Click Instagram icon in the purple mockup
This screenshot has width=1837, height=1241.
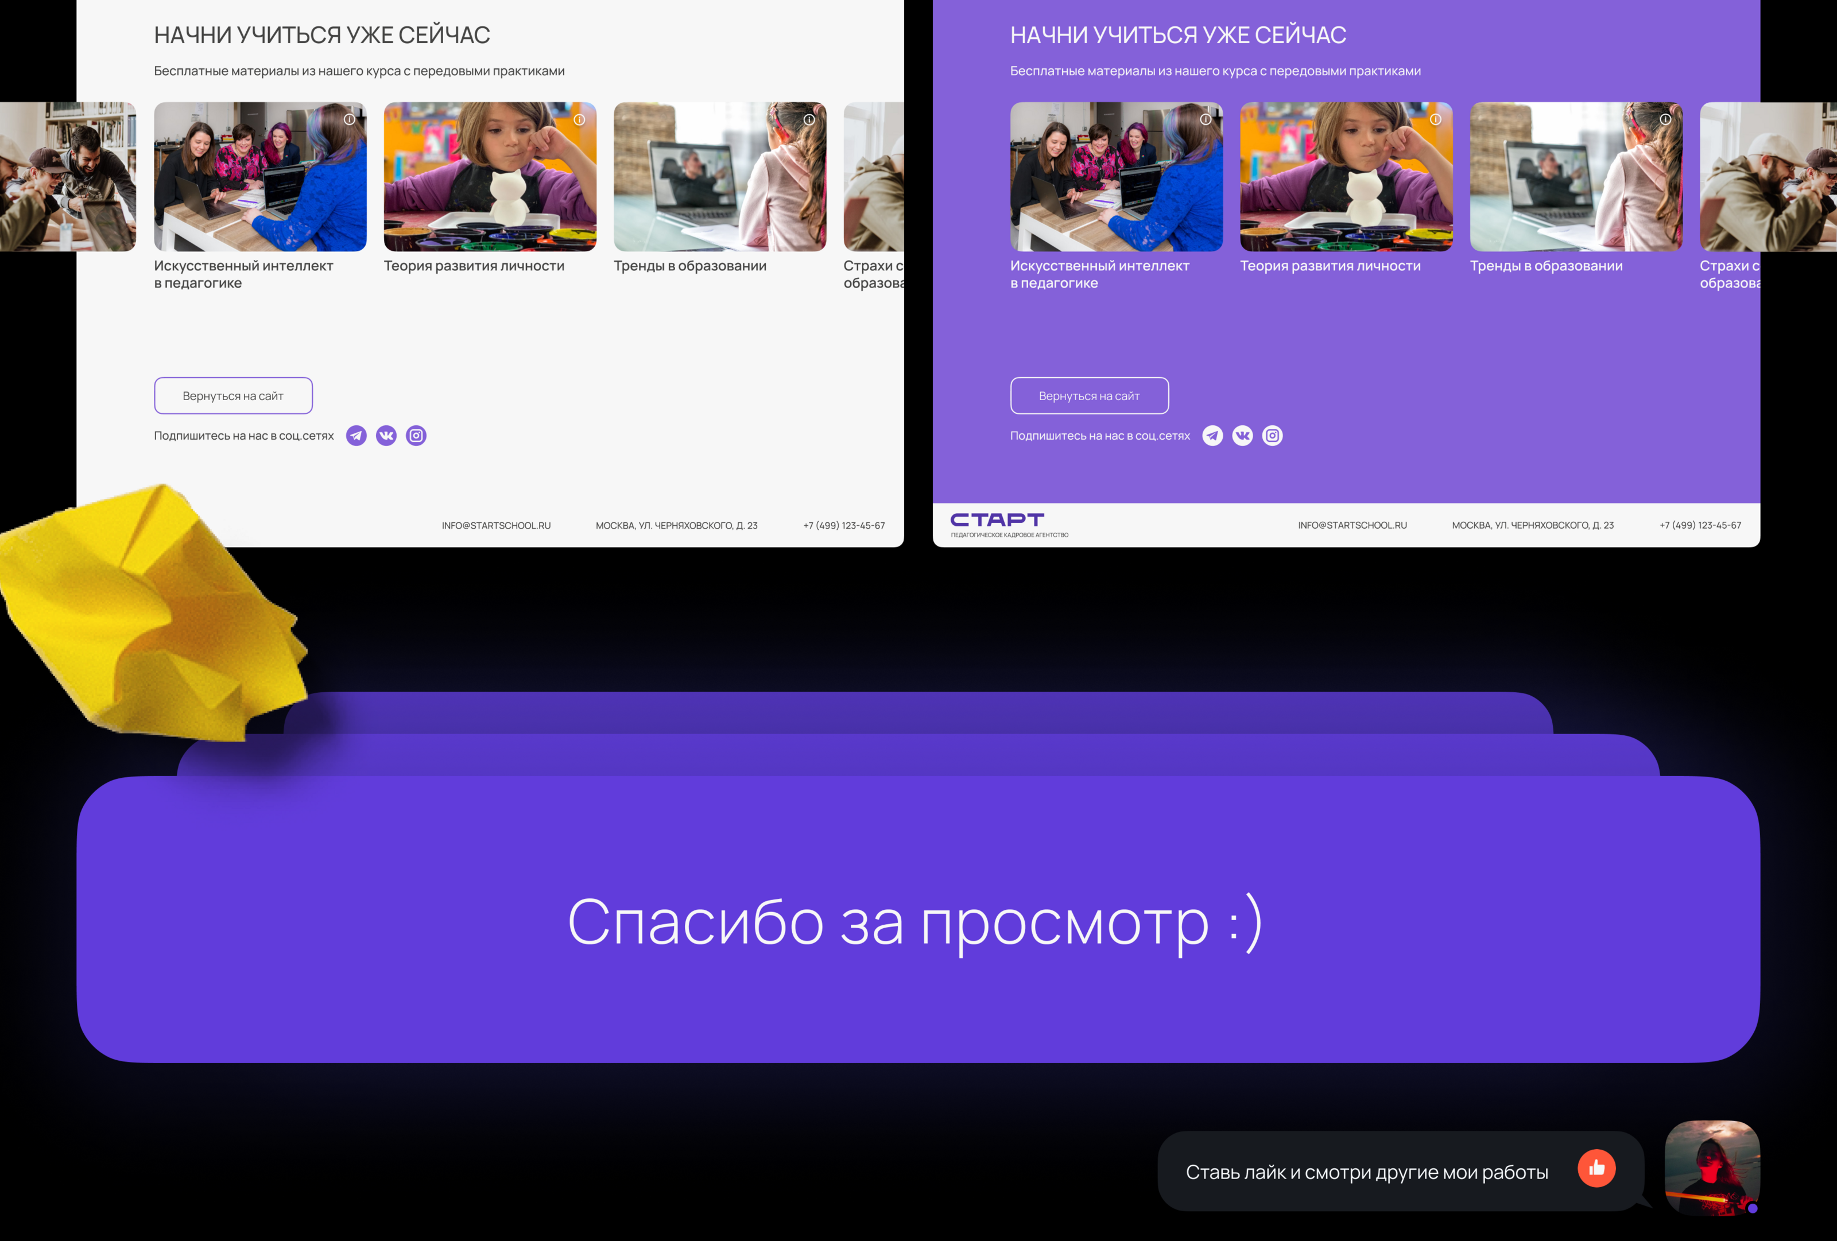1273,436
